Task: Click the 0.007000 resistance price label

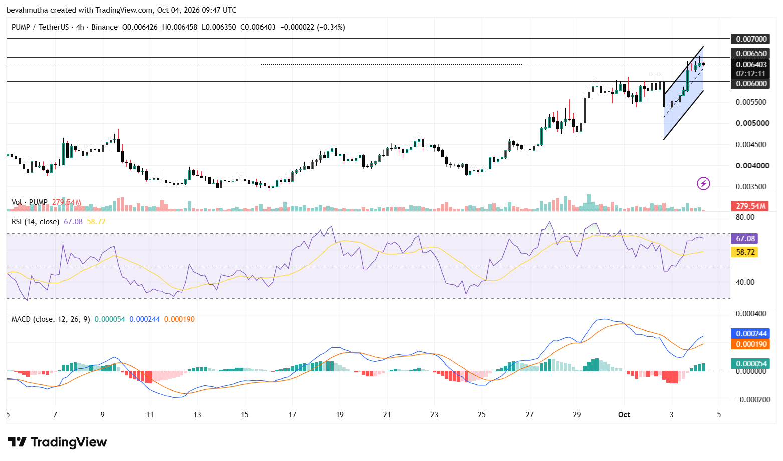Action: (751, 39)
